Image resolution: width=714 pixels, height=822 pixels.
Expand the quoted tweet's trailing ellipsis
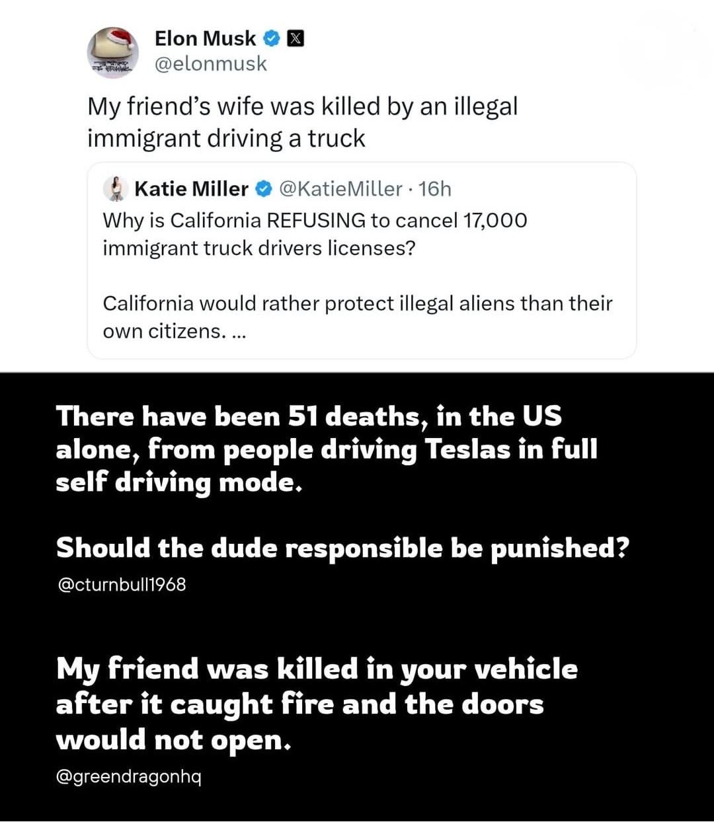coord(239,331)
